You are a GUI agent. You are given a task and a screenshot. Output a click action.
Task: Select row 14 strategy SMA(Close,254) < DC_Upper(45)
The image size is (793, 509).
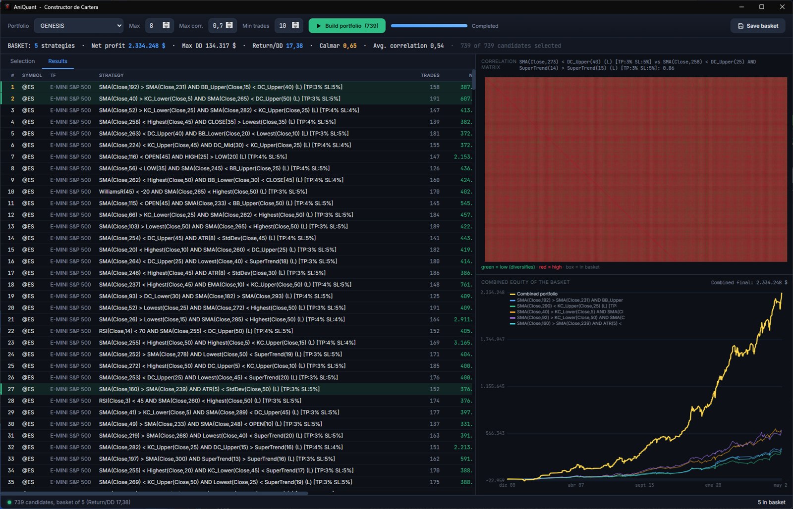tap(236, 238)
